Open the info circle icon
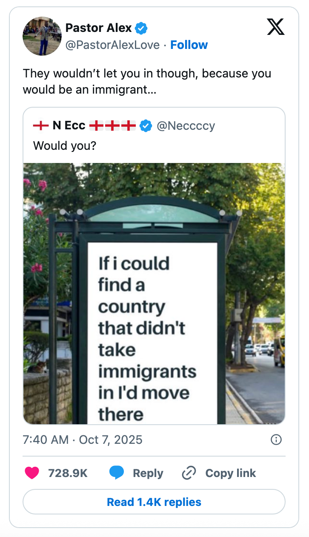Screen dimensions: 309x537 276,440
